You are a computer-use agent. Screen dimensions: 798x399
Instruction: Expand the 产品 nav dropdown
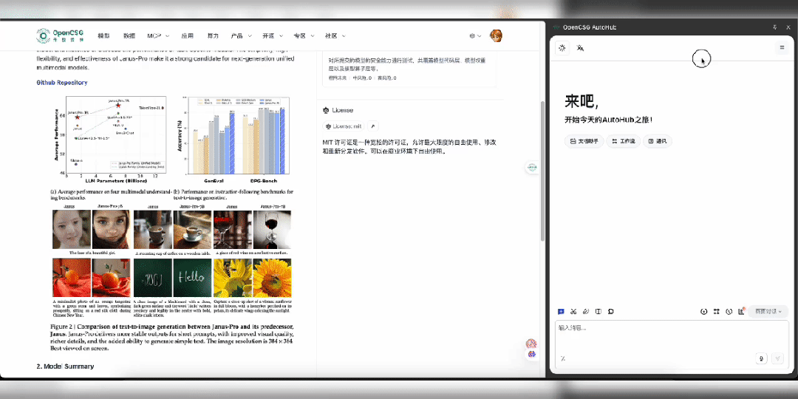point(241,36)
